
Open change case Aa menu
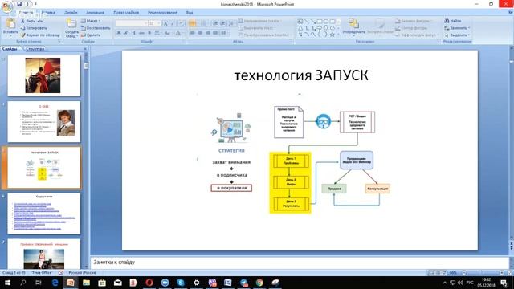168,33
